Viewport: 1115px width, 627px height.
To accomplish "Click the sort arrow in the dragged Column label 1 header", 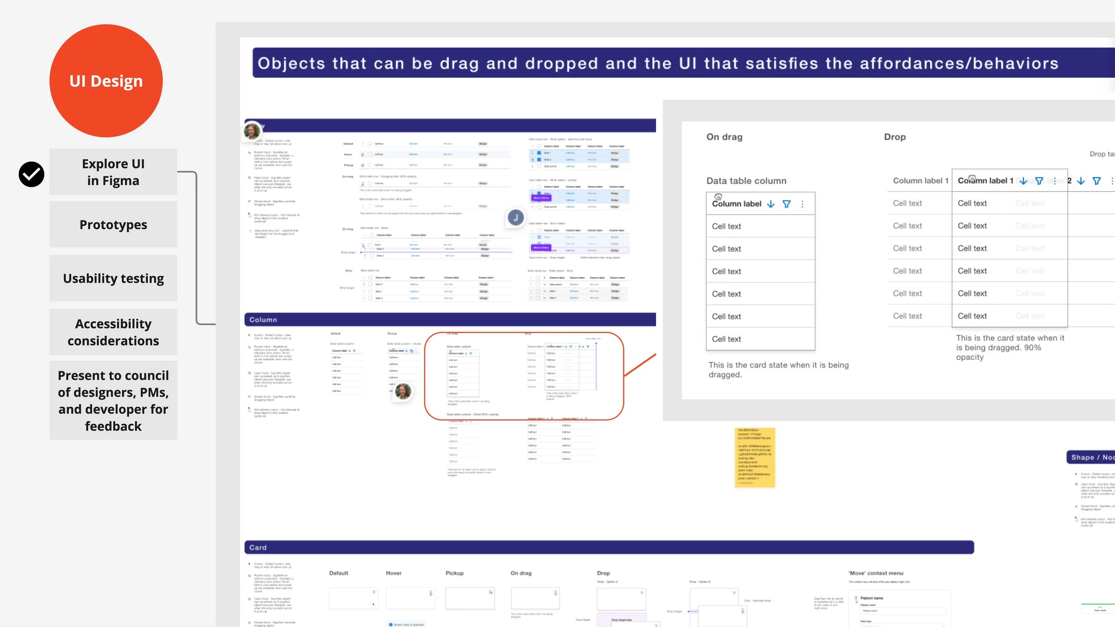I will pyautogui.click(x=1024, y=181).
